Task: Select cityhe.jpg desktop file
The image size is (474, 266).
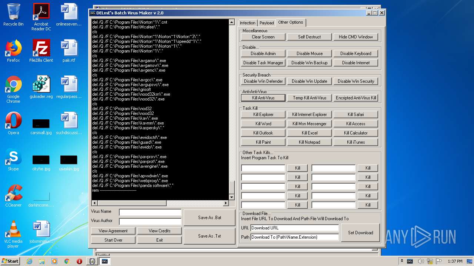Action: pyautogui.click(x=41, y=162)
